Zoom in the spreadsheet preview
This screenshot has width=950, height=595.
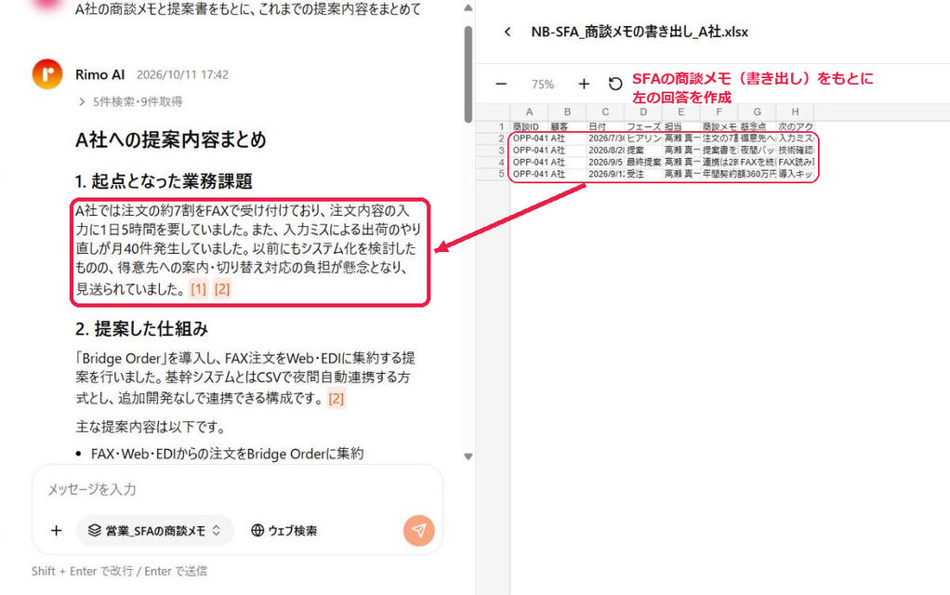pyautogui.click(x=584, y=85)
